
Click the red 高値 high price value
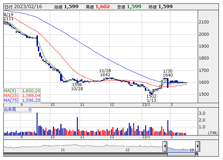tap(102, 6)
